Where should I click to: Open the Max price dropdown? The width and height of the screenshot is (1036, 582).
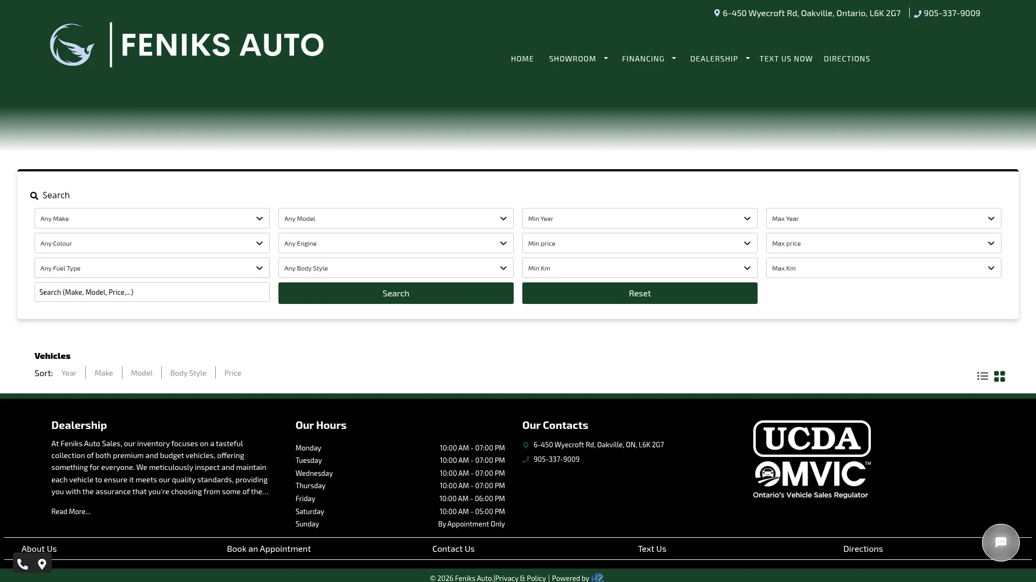884,243
